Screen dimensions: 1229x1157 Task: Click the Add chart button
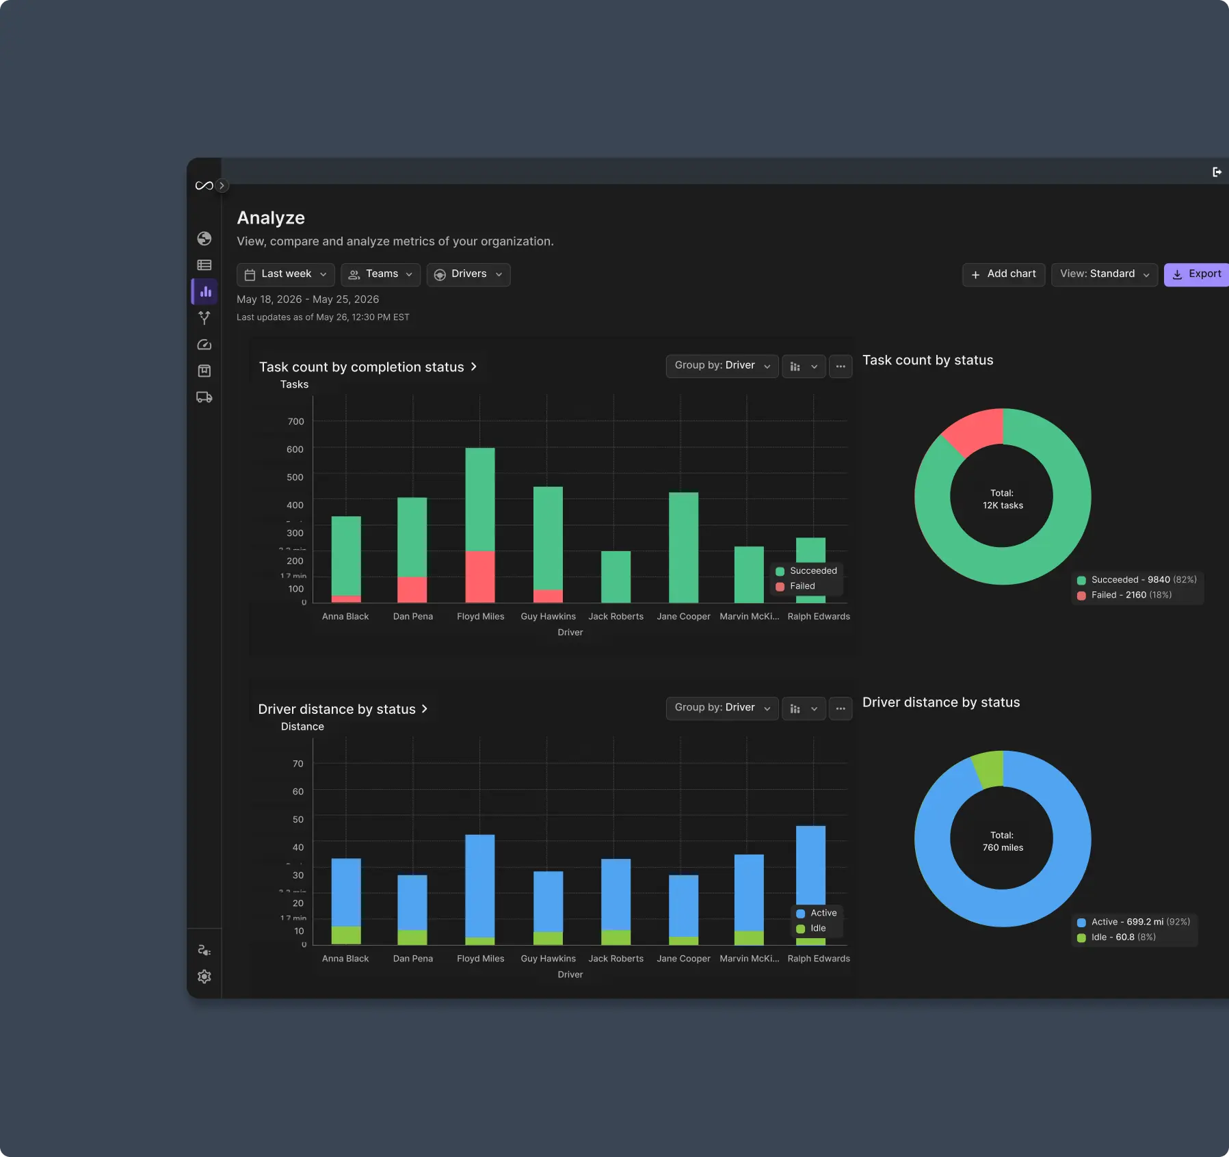[x=1003, y=274]
